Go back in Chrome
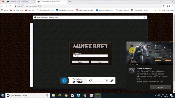 pyautogui.click(x=2, y=6)
